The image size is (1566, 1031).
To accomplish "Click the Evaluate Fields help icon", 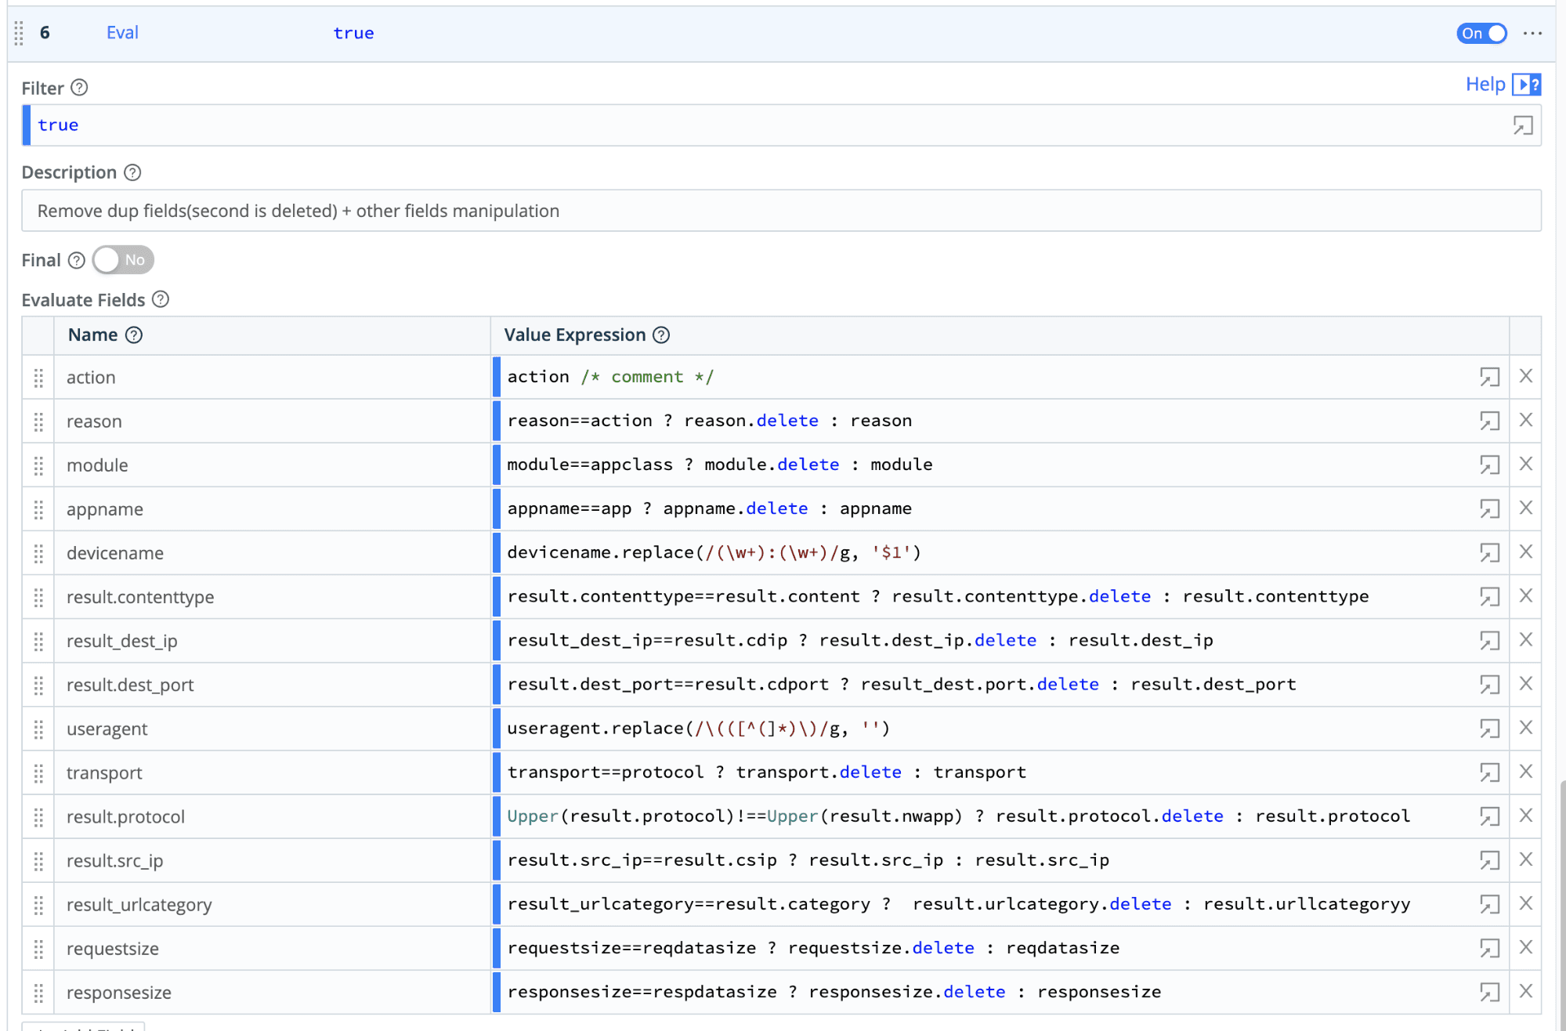I will pyautogui.click(x=161, y=299).
